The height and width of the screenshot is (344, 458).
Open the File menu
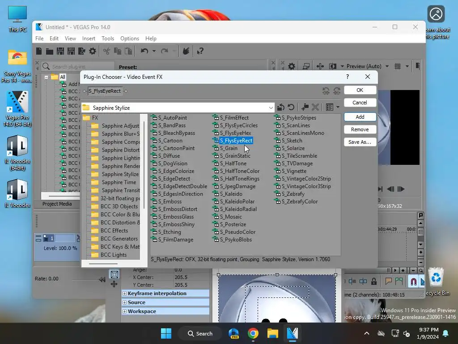coord(39,39)
